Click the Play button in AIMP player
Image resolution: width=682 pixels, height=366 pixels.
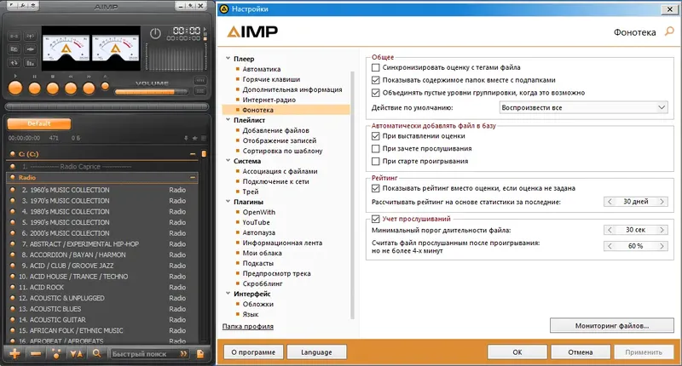pos(15,89)
